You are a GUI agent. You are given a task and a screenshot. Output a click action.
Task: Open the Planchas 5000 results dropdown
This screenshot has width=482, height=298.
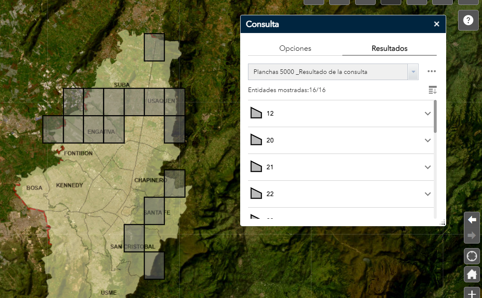(413, 72)
